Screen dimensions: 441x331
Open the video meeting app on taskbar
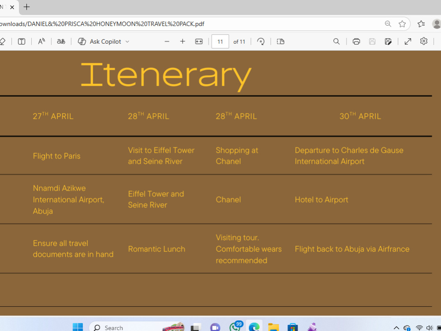pyautogui.click(x=215, y=327)
